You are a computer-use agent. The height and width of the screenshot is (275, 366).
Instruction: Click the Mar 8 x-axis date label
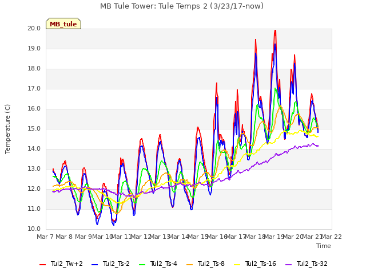64,237
